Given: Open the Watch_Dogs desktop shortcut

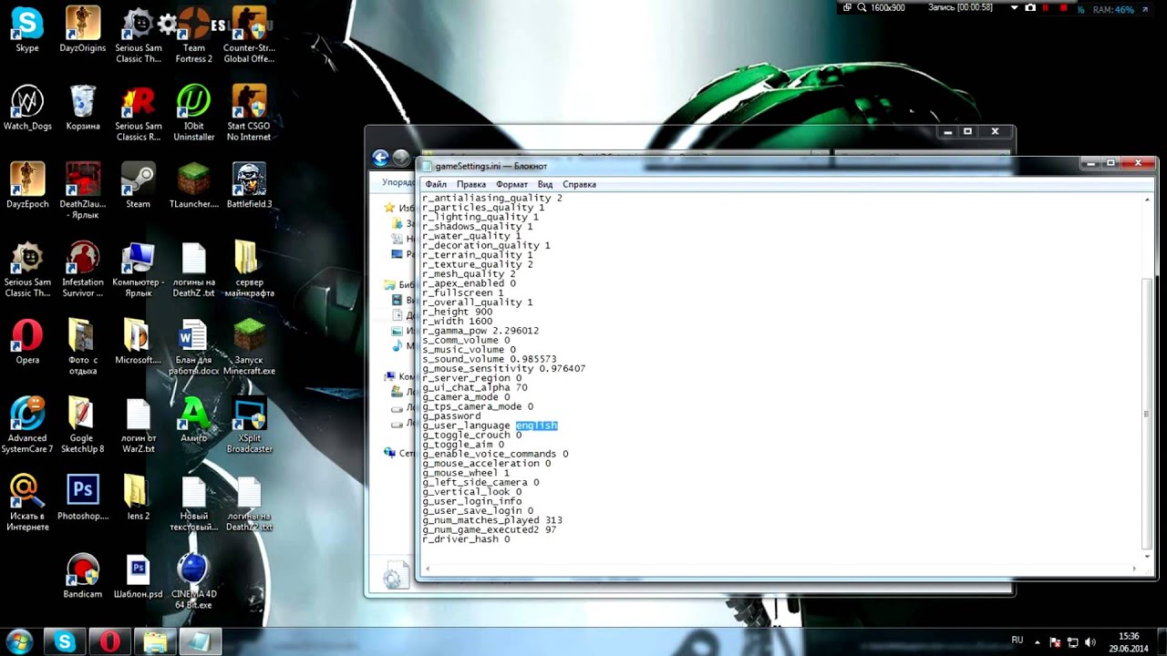Looking at the screenshot, I should tap(27, 108).
